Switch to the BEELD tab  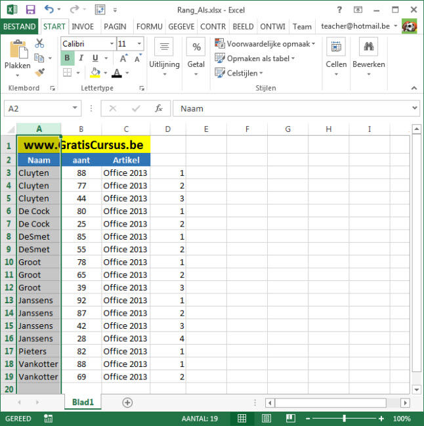click(243, 26)
